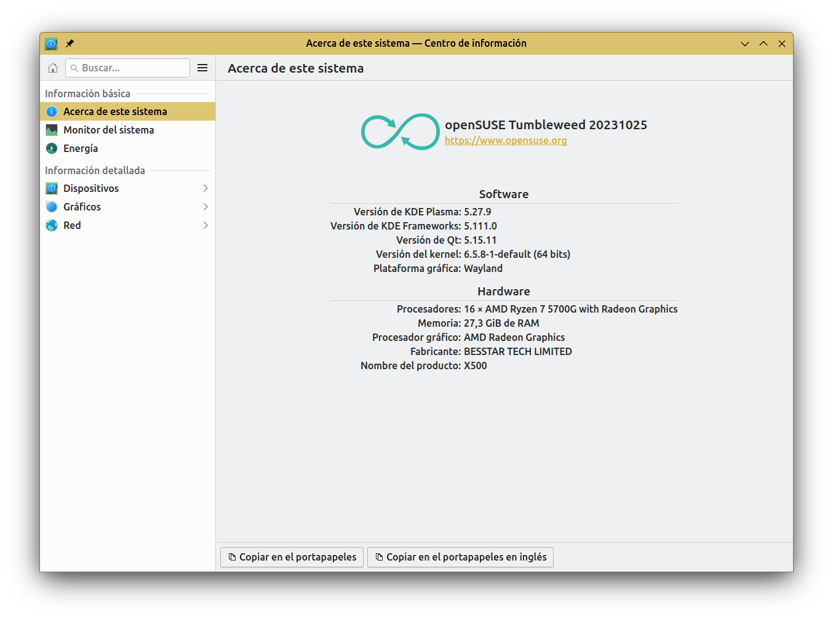Click the Energía lightning icon
The width and height of the screenshot is (833, 619).
pyautogui.click(x=52, y=148)
